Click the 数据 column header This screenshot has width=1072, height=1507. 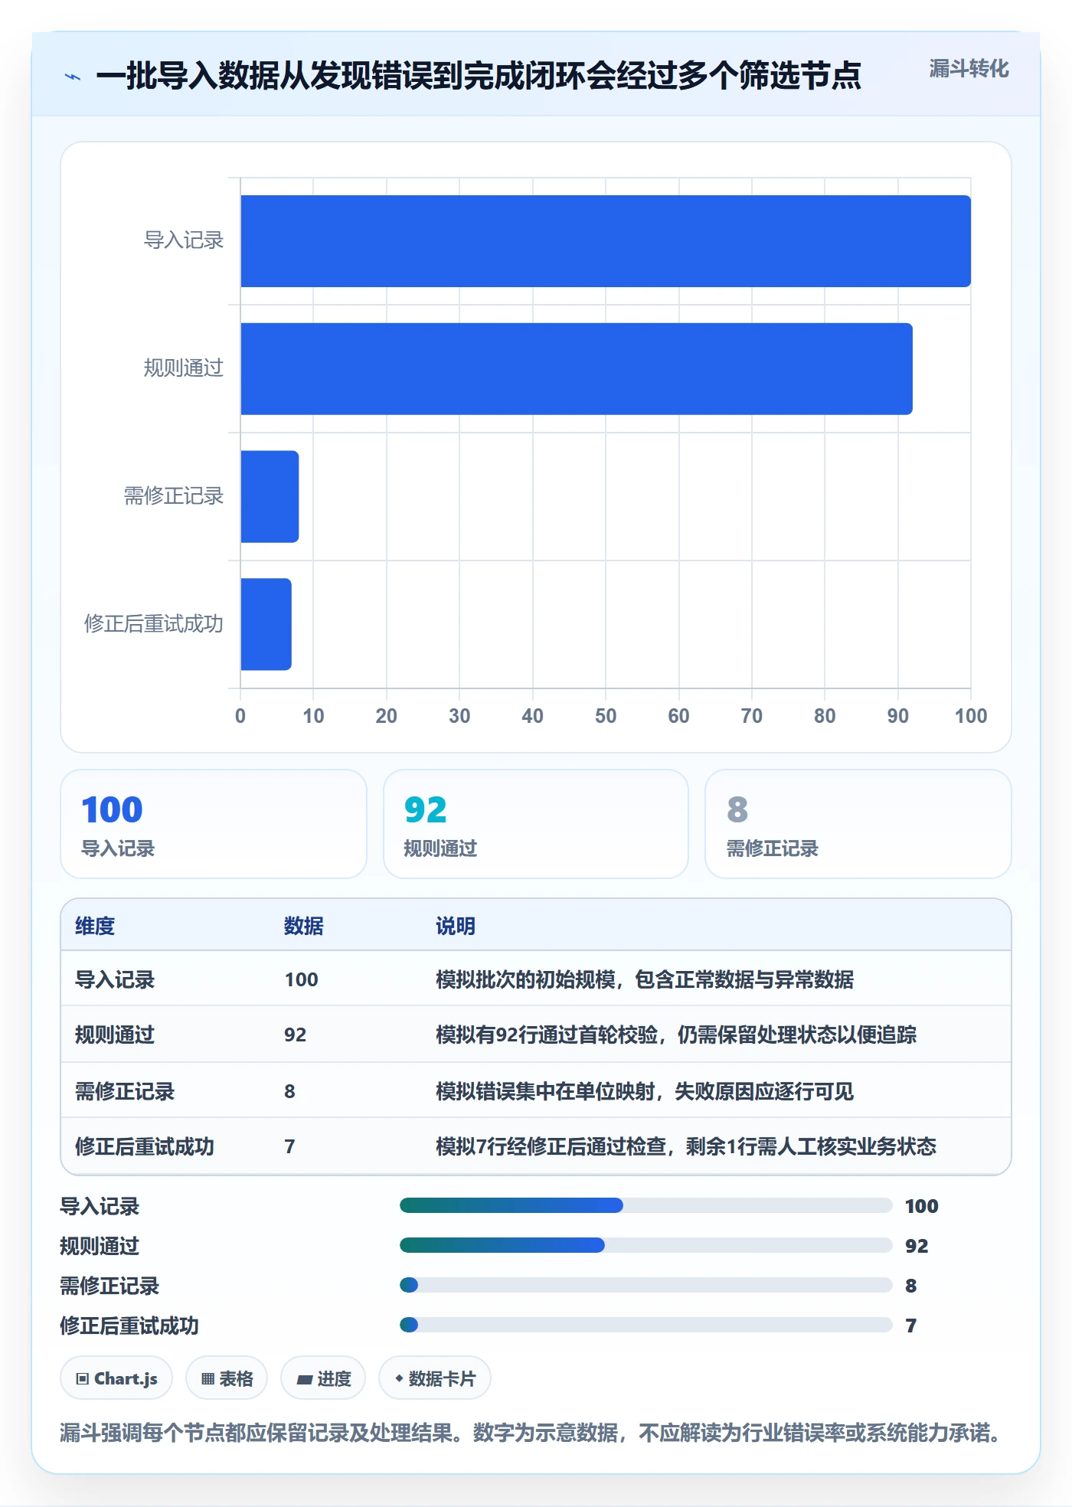tap(304, 926)
